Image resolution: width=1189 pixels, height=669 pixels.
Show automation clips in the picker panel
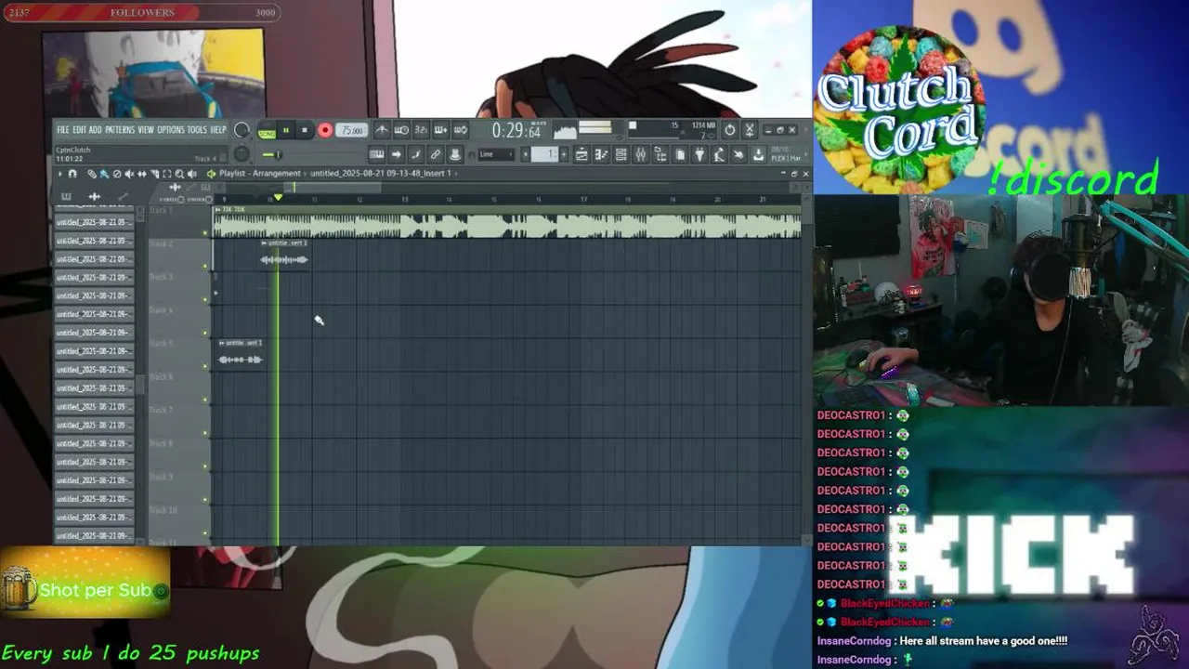(x=122, y=196)
